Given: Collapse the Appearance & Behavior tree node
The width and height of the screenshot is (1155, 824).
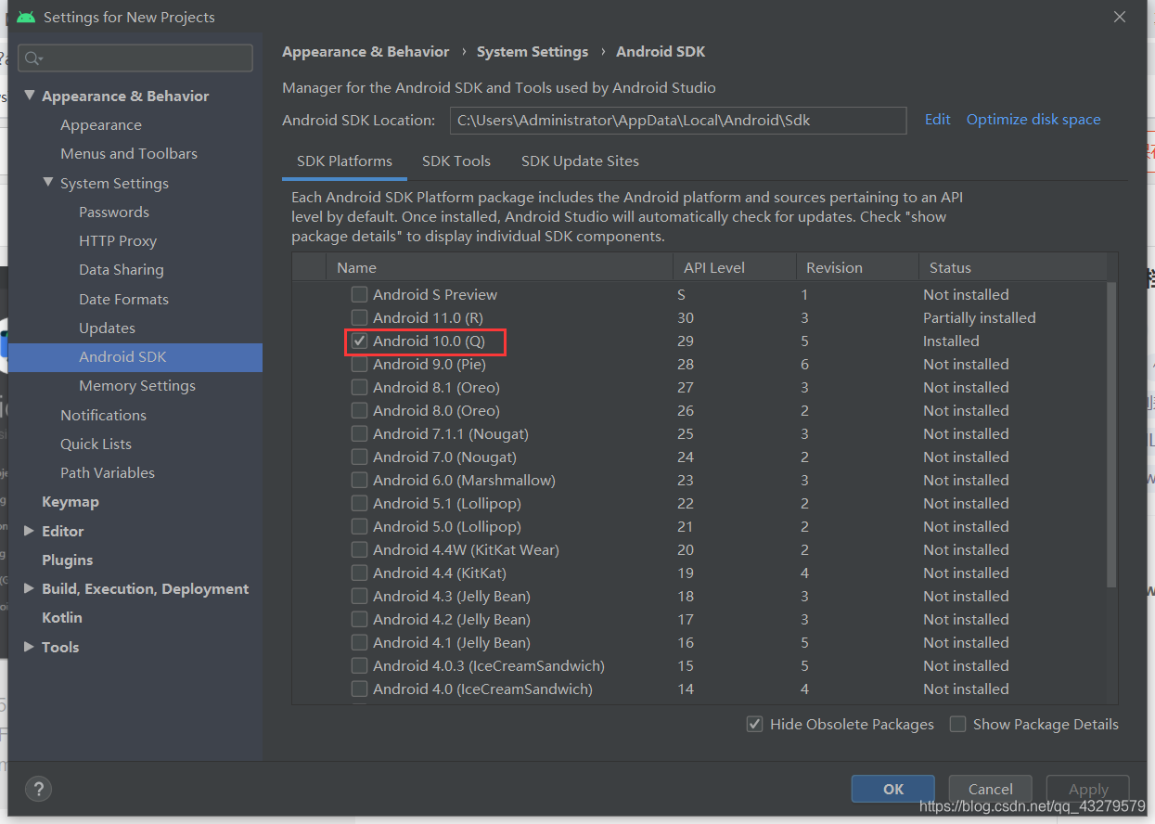Looking at the screenshot, I should [30, 96].
